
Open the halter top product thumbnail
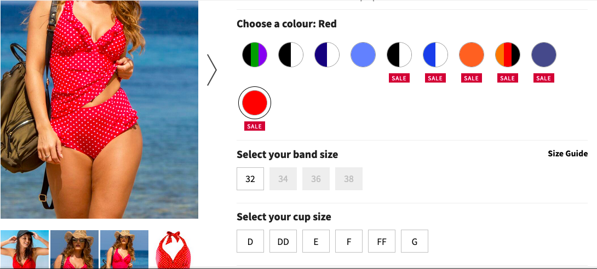pos(174,249)
